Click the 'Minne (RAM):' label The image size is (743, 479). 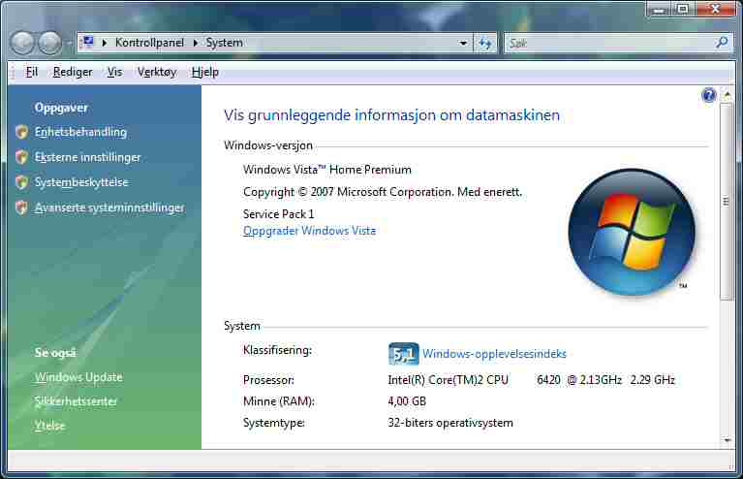point(279,401)
